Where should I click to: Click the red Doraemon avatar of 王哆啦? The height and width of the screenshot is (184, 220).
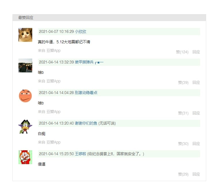[25, 157]
